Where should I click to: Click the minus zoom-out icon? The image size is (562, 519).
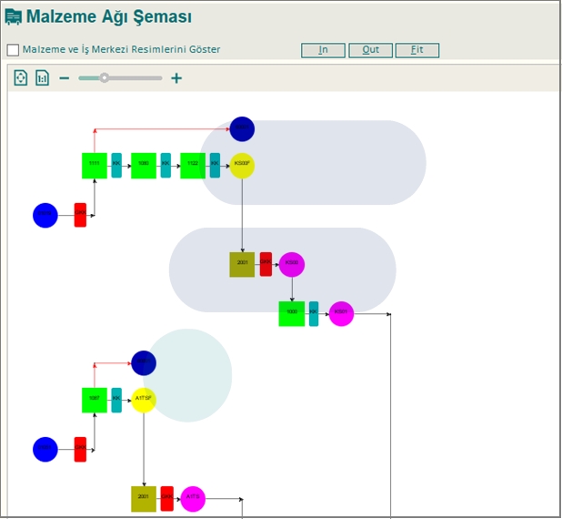coord(65,78)
